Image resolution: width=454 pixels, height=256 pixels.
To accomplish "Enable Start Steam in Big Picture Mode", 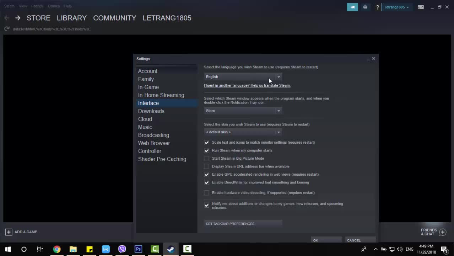I will (206, 158).
